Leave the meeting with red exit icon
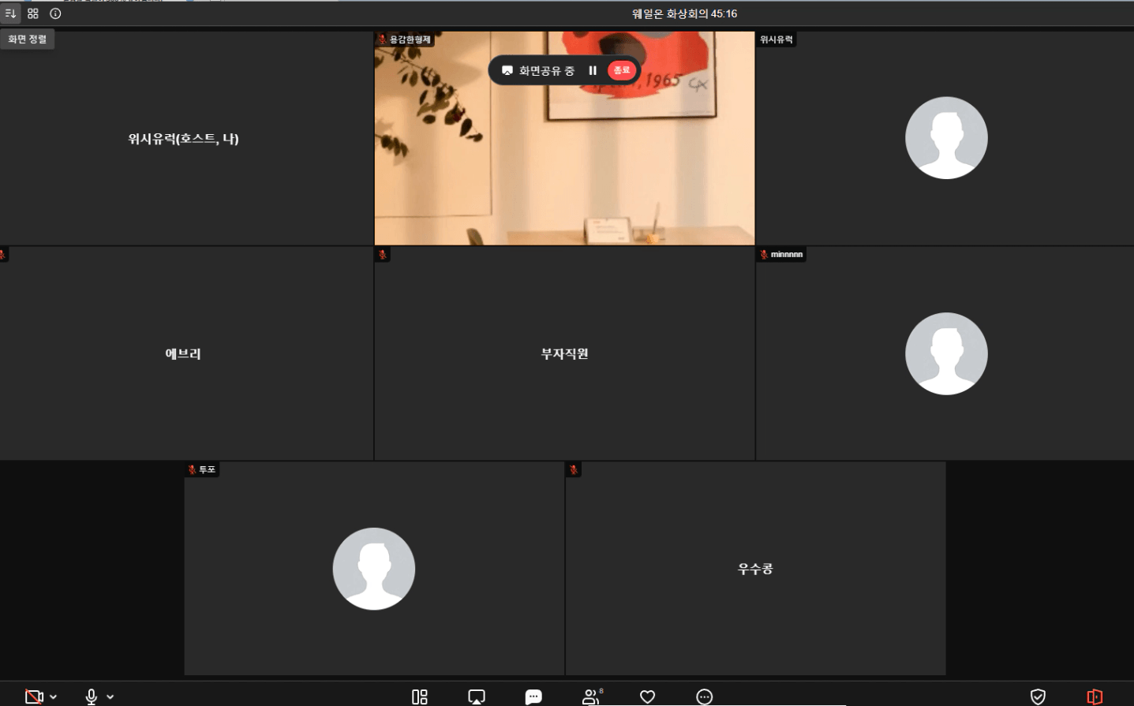1134x706 pixels. tap(1095, 697)
